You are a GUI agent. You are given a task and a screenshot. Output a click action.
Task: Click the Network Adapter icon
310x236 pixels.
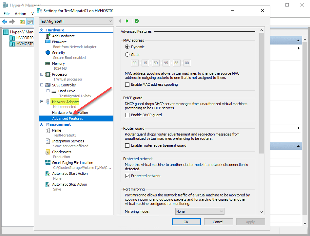48,102
